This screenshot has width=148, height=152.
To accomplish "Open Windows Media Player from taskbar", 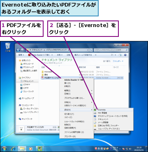I will [31, 148].
